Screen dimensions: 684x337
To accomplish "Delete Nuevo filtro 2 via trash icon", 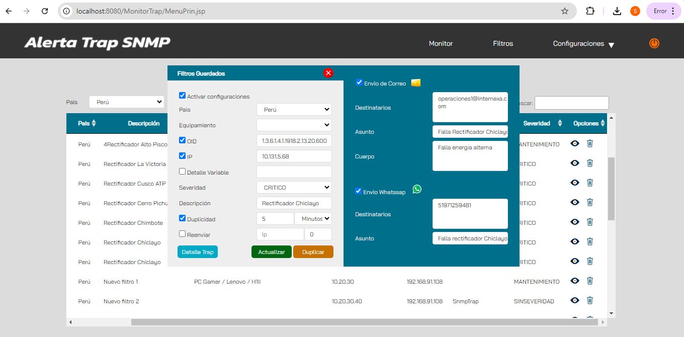I will (590, 300).
